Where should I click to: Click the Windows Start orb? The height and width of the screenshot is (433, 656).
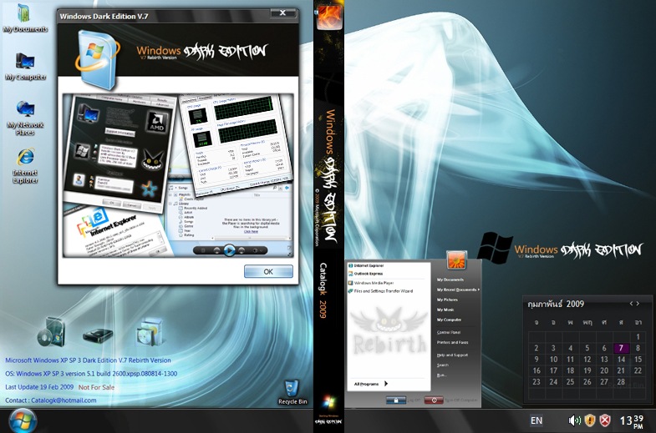(22, 420)
